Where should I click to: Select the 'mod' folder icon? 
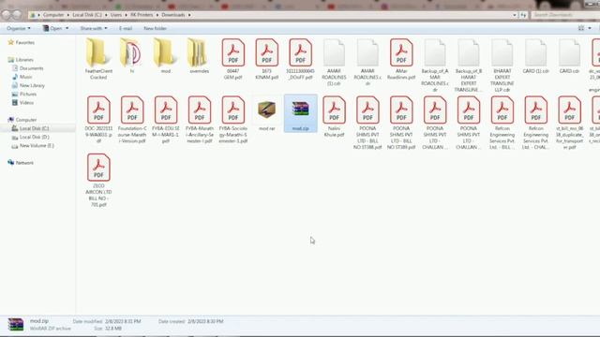(x=166, y=56)
